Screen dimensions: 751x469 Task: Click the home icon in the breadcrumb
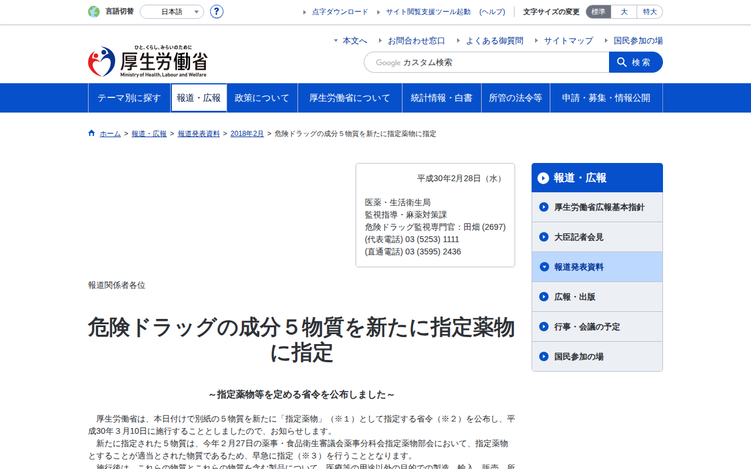(92, 133)
